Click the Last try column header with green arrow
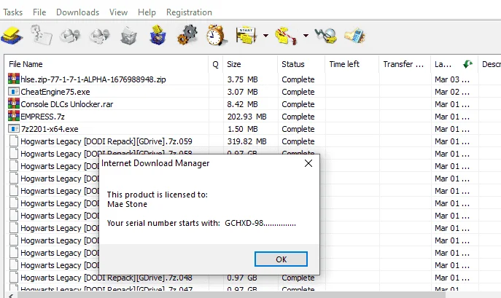The height and width of the screenshot is (298, 501). (x=454, y=64)
